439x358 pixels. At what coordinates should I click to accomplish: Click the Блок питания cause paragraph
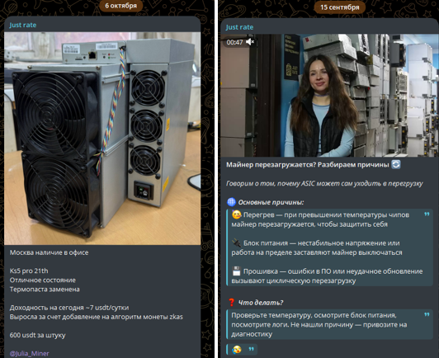[x=317, y=247]
